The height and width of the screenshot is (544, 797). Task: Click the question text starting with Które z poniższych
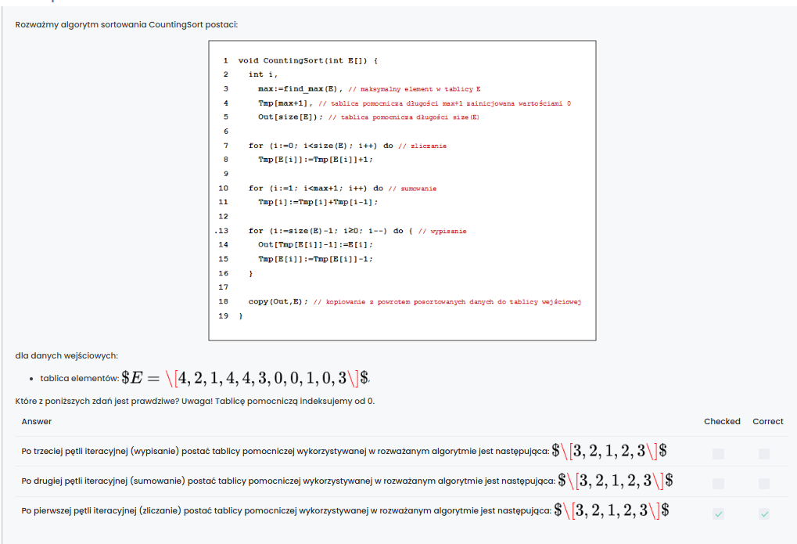(195, 401)
